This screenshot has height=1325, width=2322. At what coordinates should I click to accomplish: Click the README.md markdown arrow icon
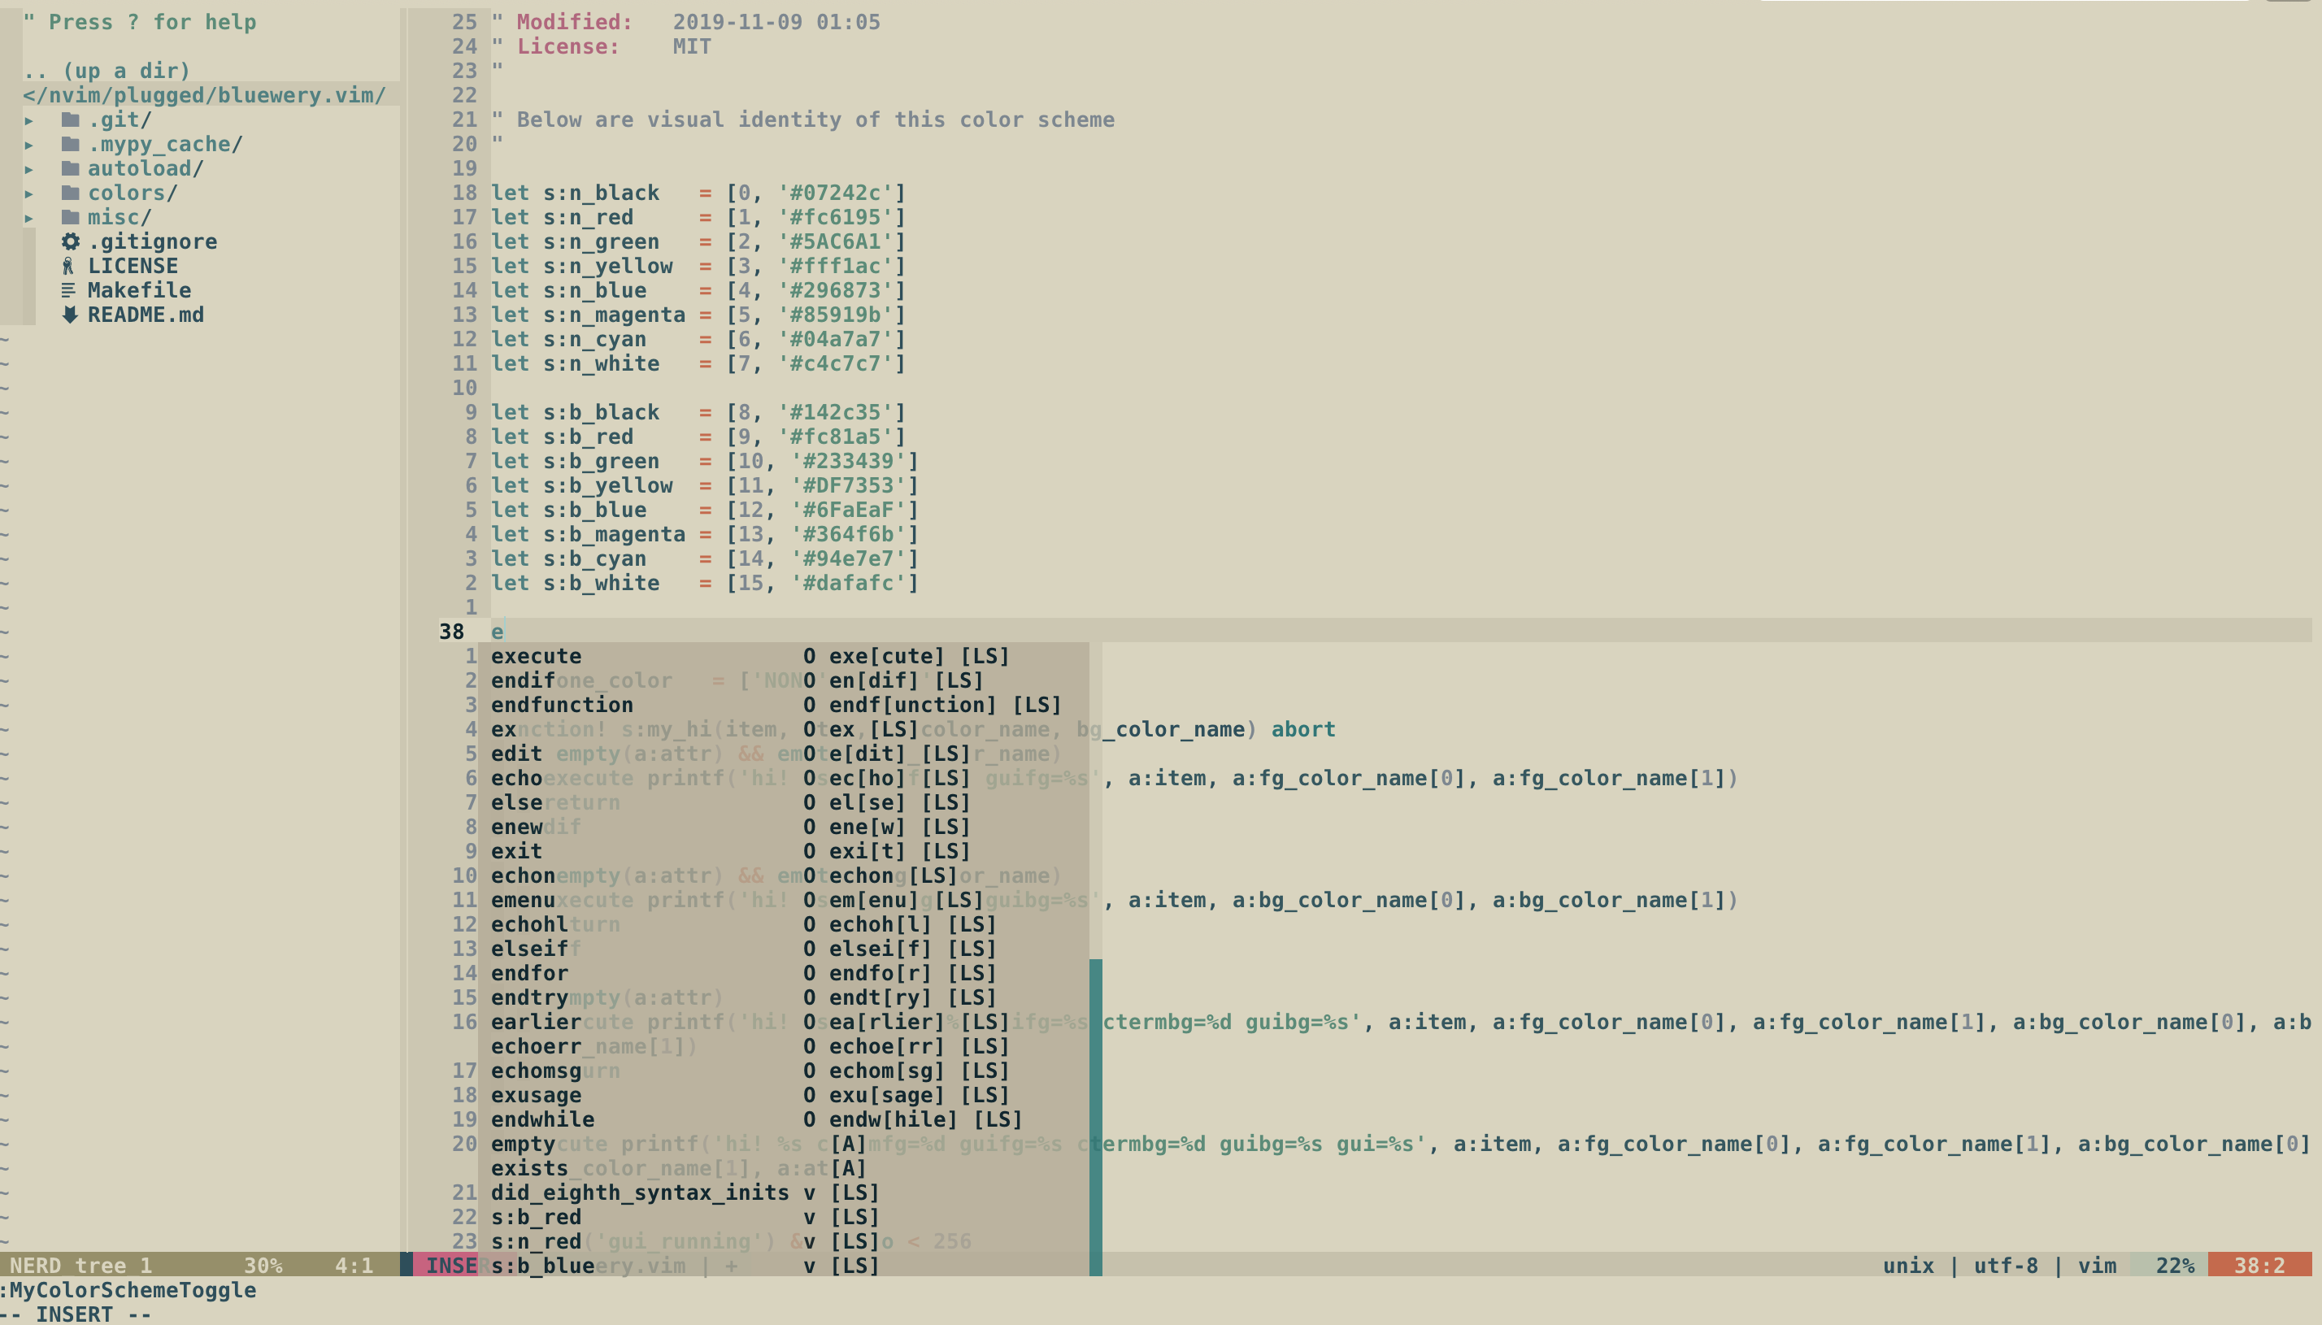pos(69,315)
